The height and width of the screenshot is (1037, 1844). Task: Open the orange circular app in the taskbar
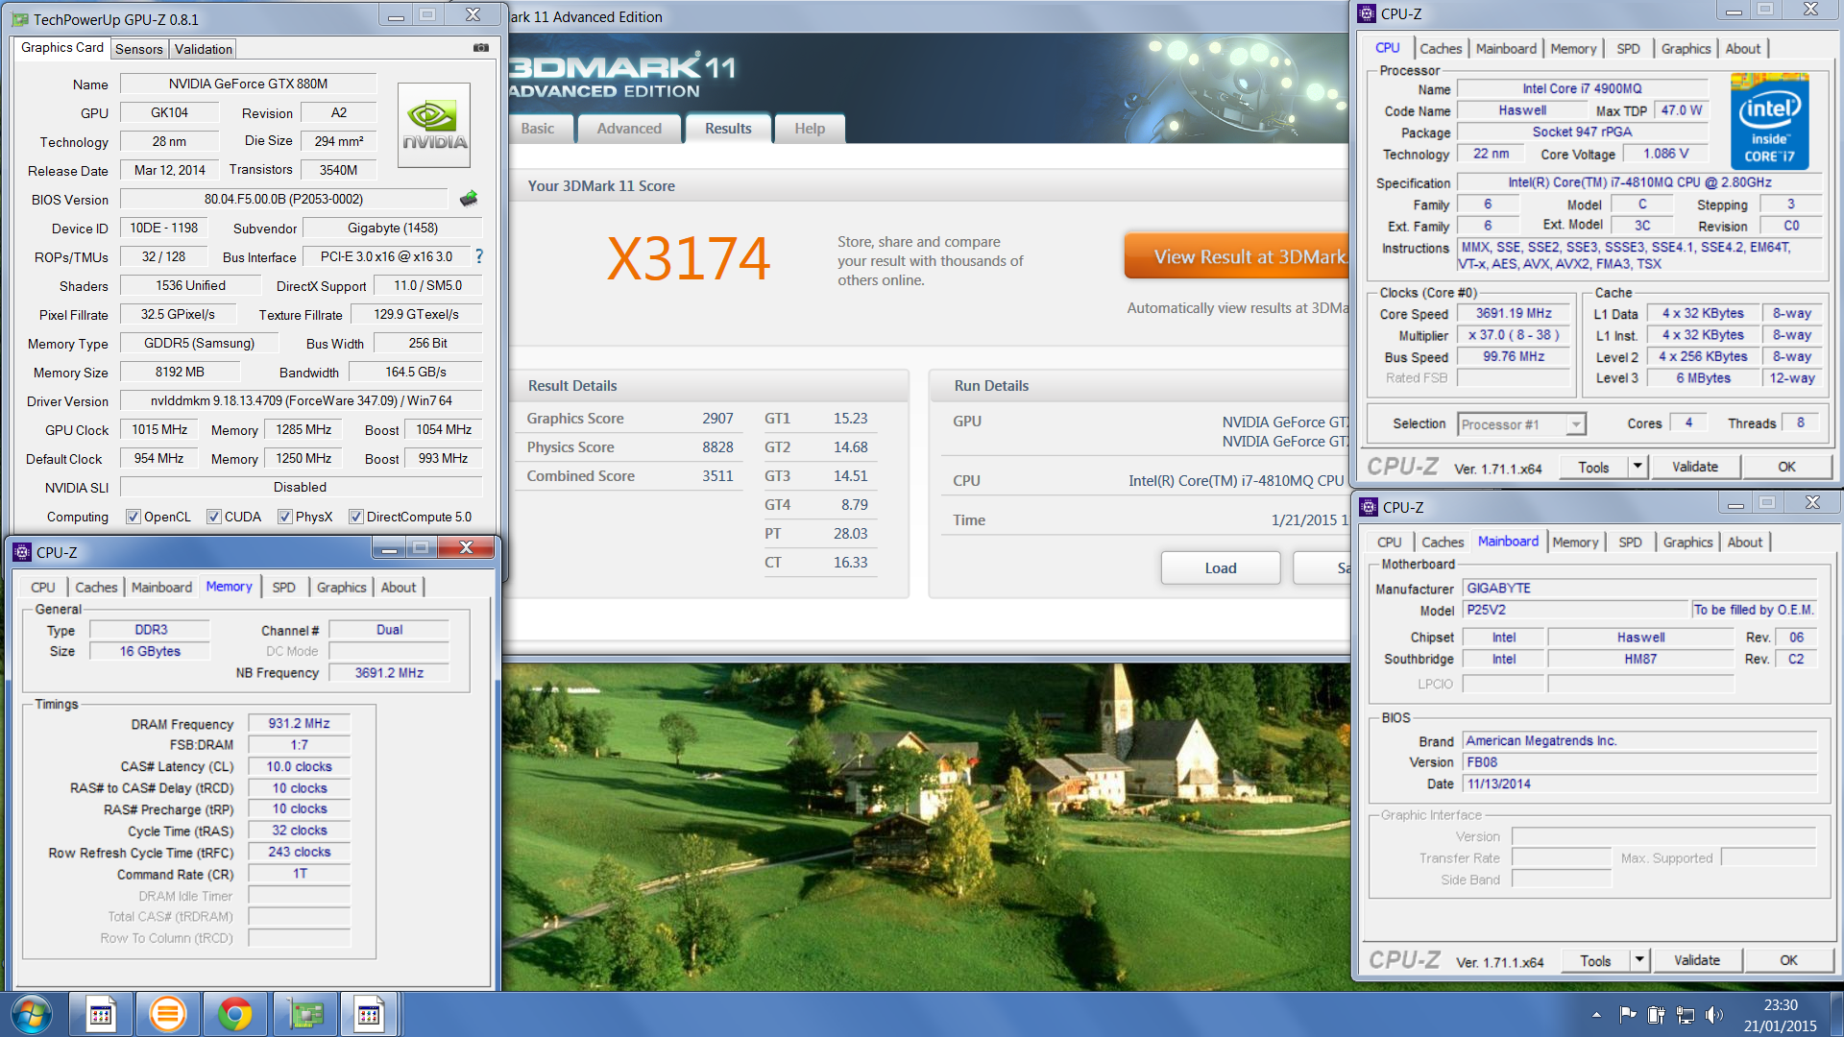(167, 1014)
